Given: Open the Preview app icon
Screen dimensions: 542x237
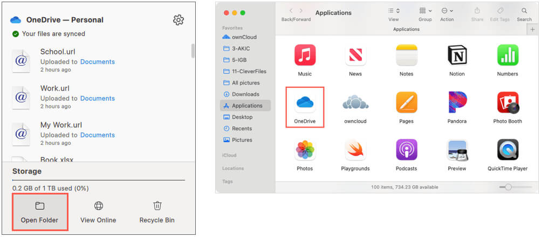Looking at the screenshot, I should [x=457, y=150].
